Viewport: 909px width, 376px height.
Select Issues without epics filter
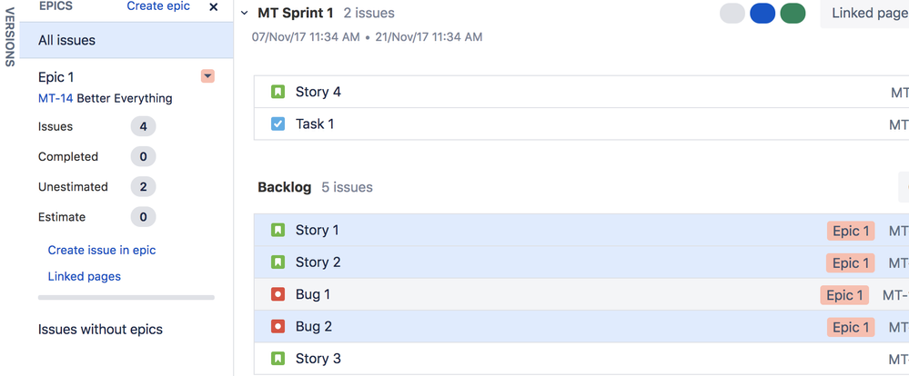coord(100,330)
